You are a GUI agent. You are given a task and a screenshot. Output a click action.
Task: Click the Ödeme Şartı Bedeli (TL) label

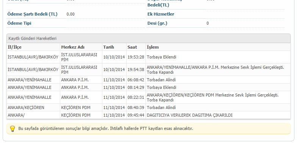32,14
